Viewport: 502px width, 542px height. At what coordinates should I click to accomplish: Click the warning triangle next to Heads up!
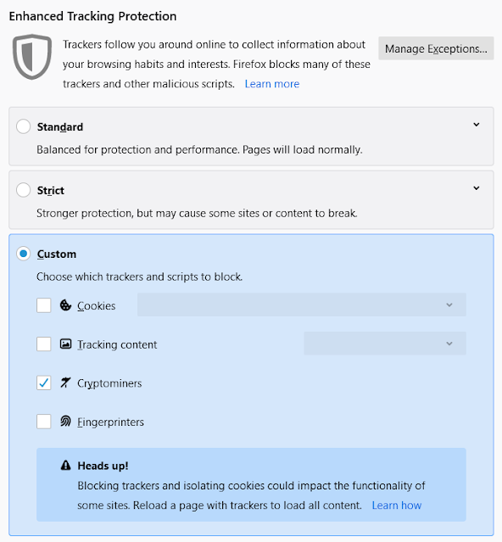pos(65,466)
